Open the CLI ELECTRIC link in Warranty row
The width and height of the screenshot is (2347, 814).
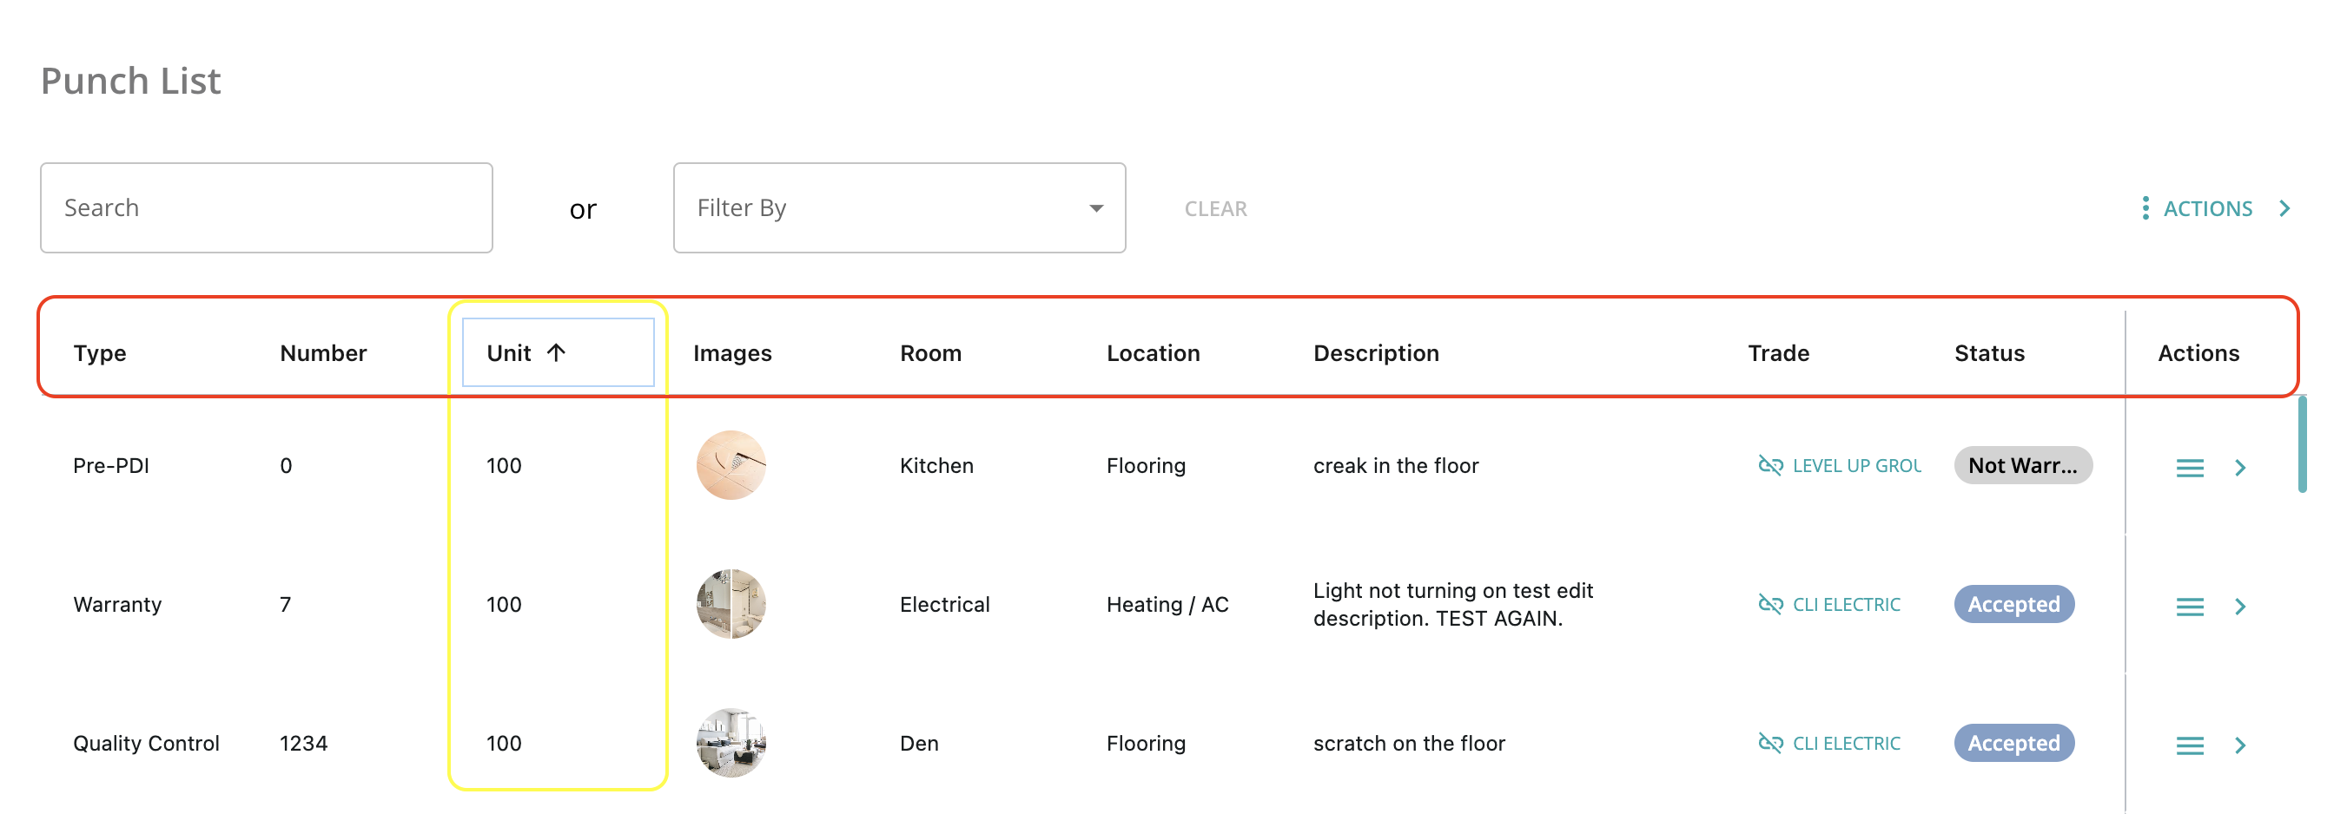tap(1846, 605)
